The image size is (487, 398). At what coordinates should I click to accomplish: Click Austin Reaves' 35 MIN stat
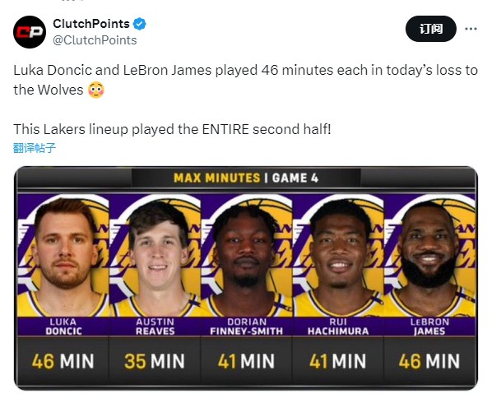[155, 361]
